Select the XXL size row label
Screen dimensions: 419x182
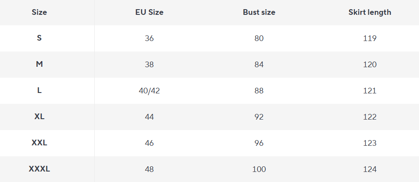pyautogui.click(x=39, y=143)
